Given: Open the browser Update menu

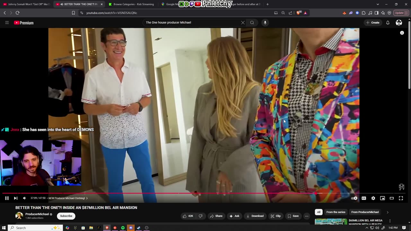Looking at the screenshot, I should [401, 13].
